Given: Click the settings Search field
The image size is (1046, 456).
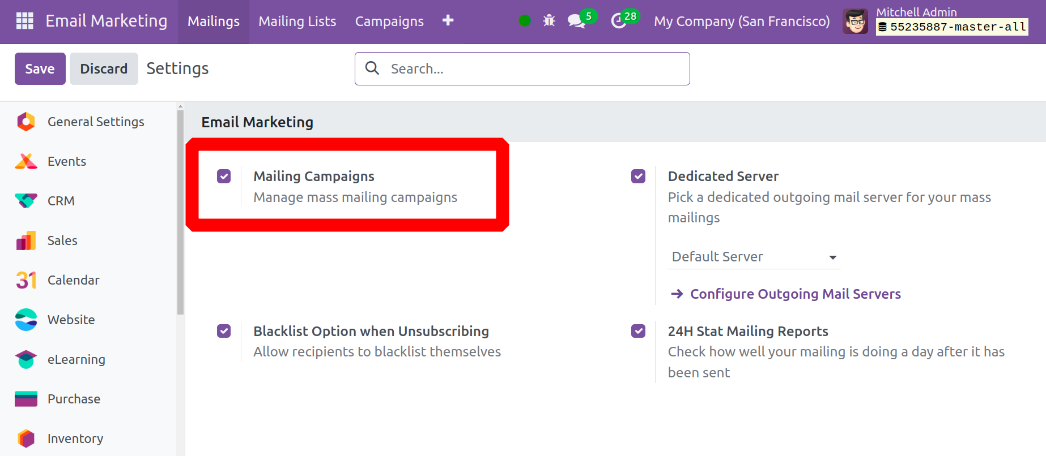Looking at the screenshot, I should pyautogui.click(x=533, y=69).
